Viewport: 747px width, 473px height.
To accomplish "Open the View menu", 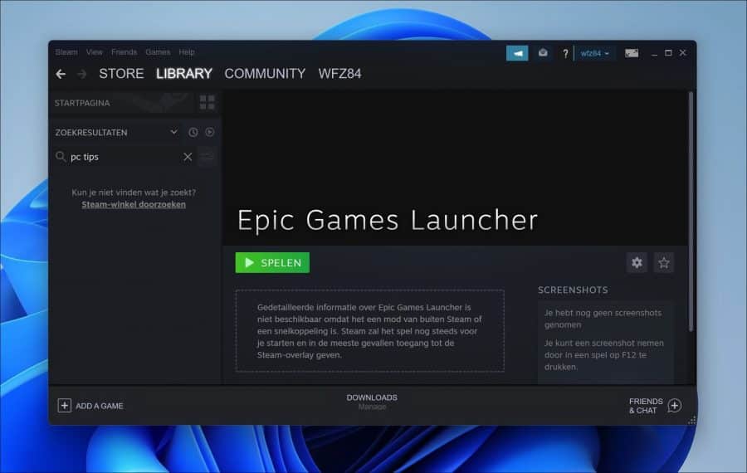I will (95, 52).
